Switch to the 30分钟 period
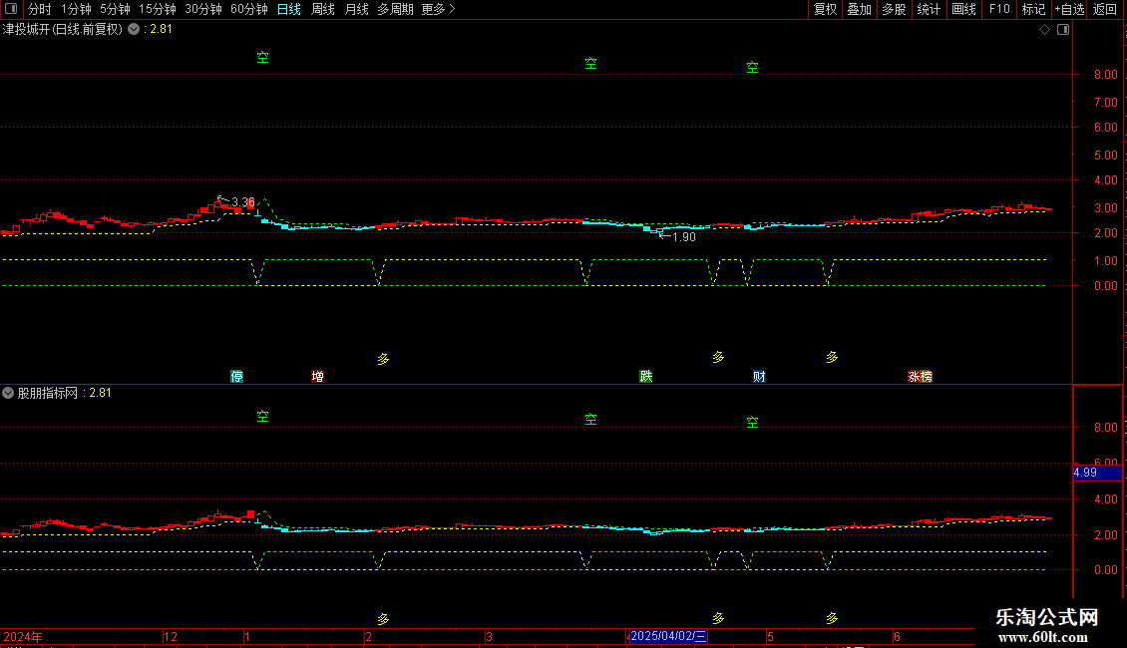This screenshot has height=648, width=1127. pos(202,9)
